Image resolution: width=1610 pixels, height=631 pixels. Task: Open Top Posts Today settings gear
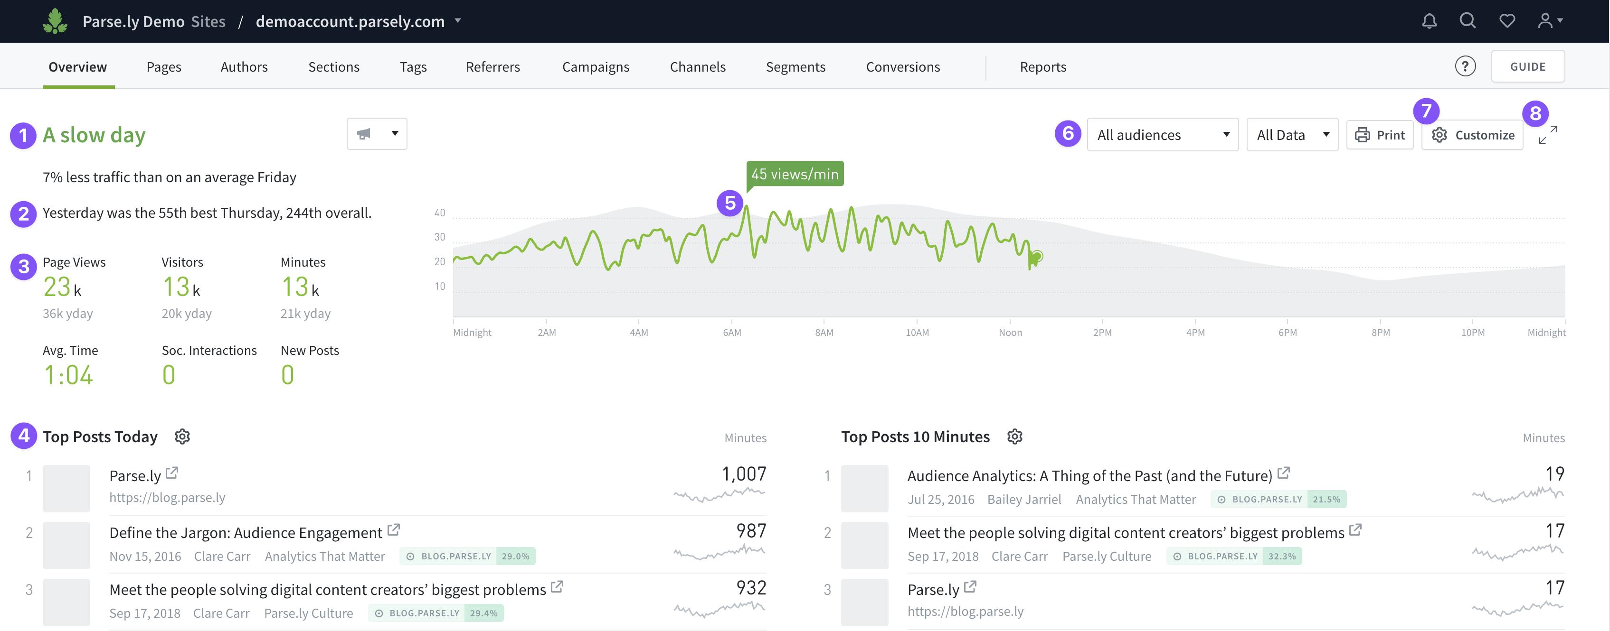pos(182,436)
